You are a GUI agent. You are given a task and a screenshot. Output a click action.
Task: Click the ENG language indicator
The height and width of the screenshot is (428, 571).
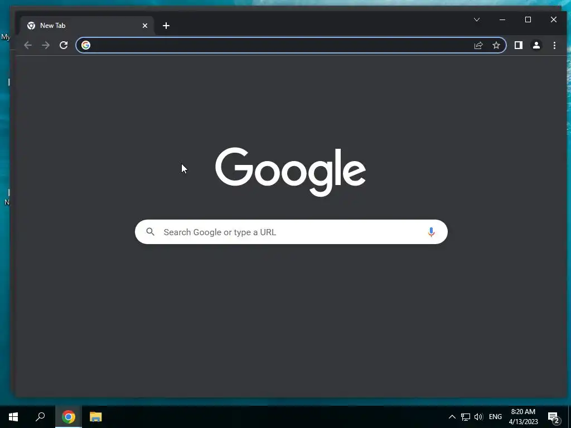[x=495, y=417]
